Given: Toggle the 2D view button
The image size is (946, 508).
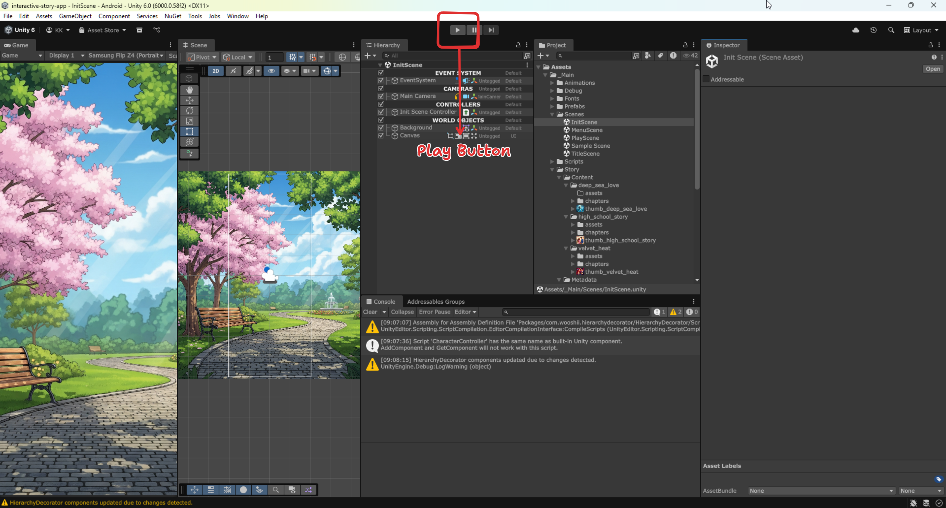Looking at the screenshot, I should 215,71.
